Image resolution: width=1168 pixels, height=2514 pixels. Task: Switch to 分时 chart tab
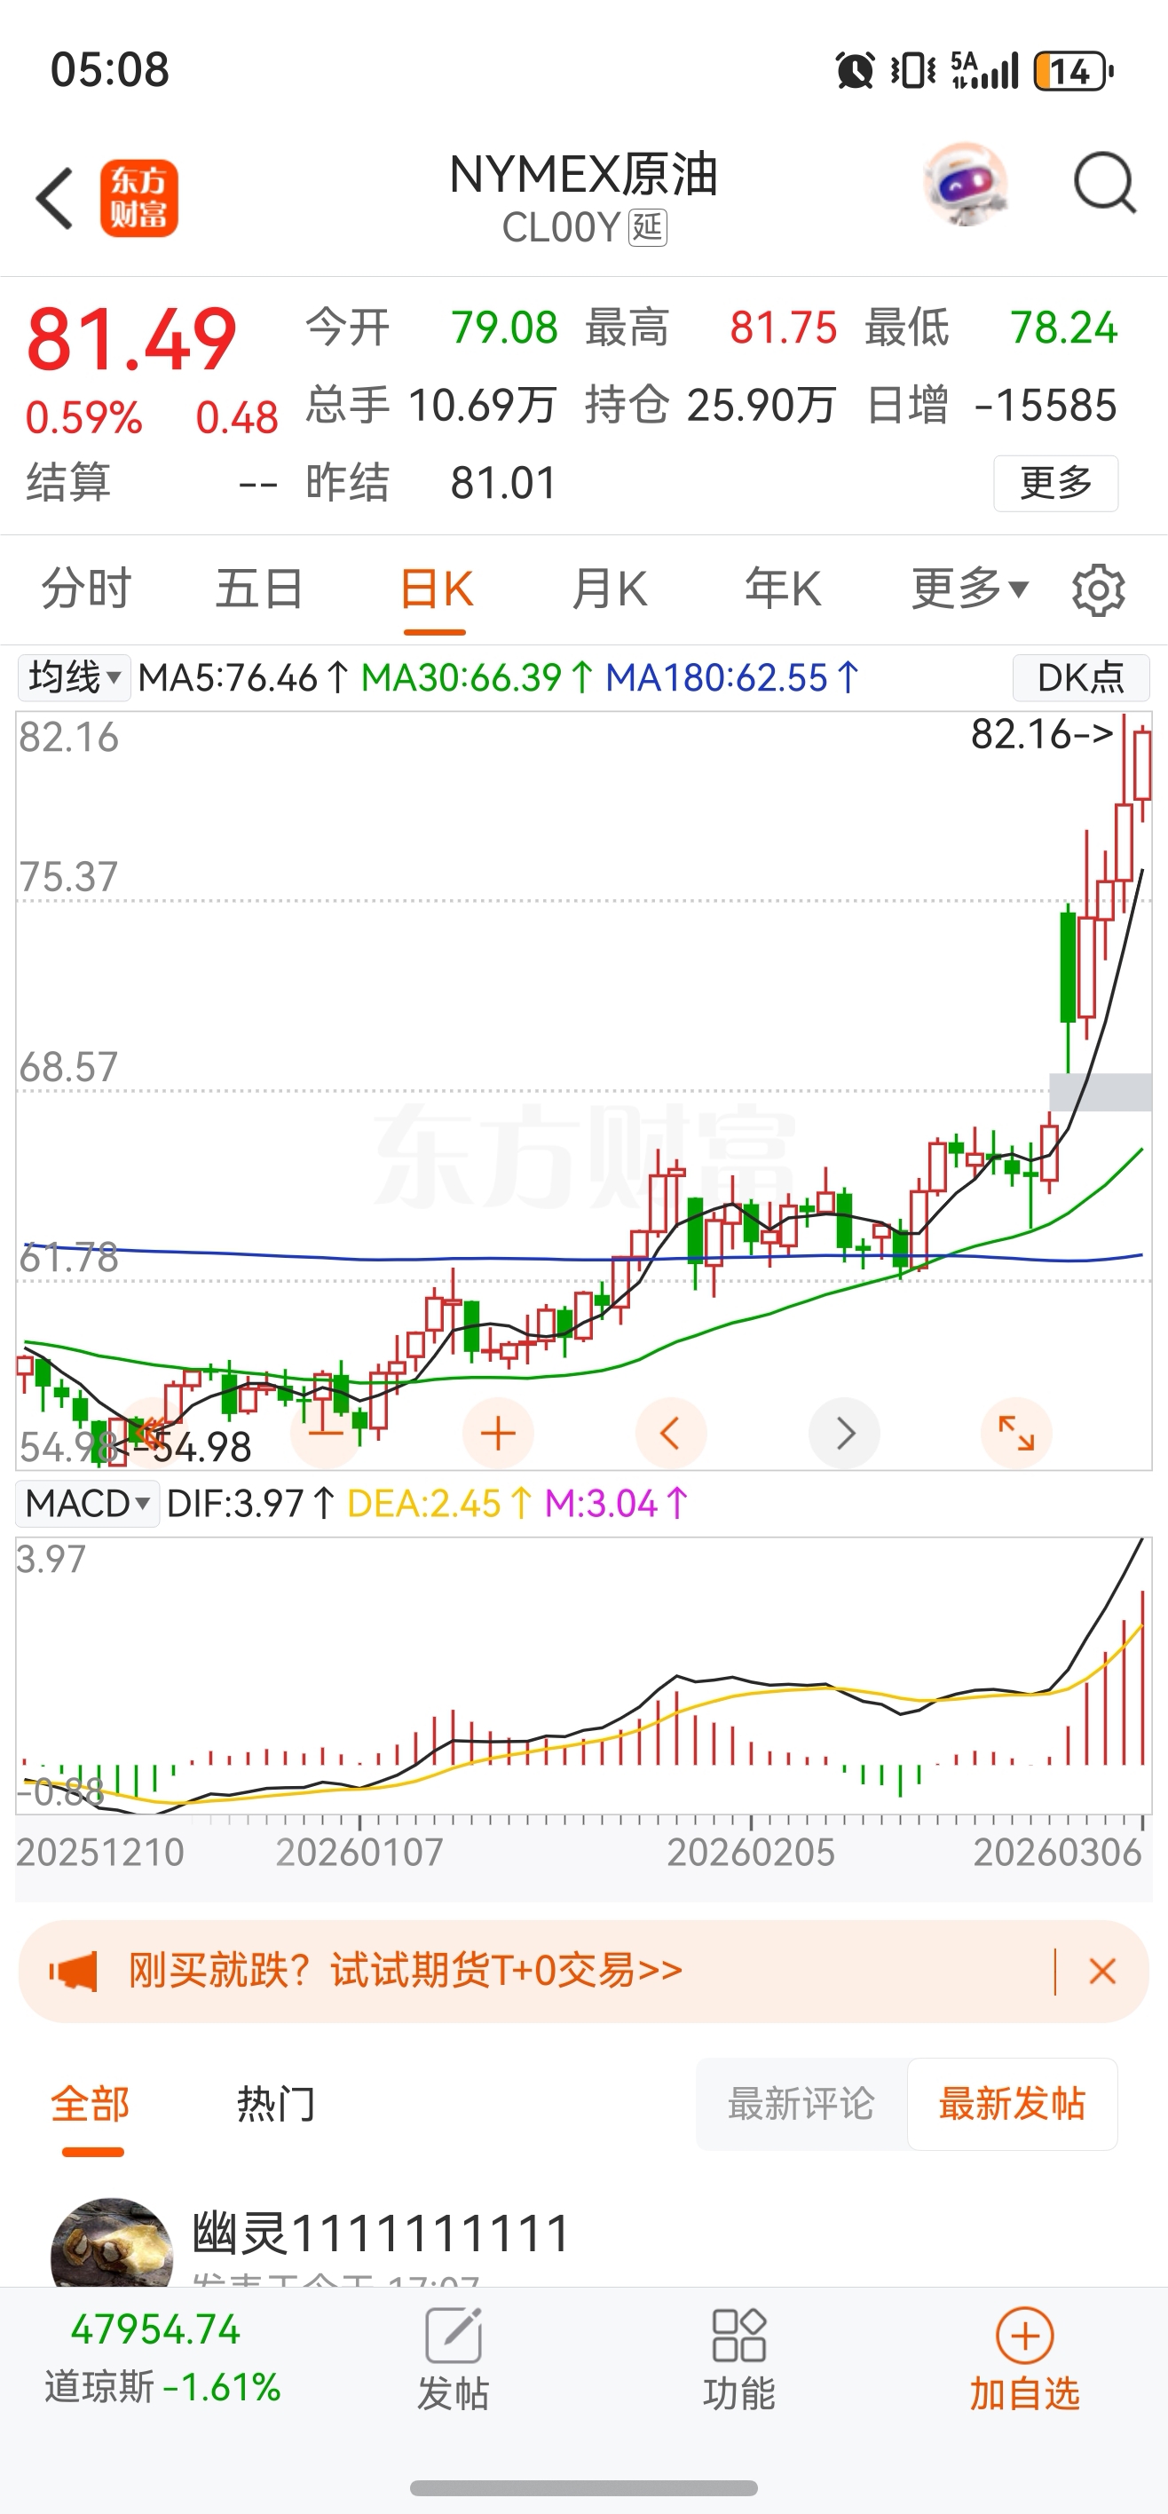tap(86, 589)
